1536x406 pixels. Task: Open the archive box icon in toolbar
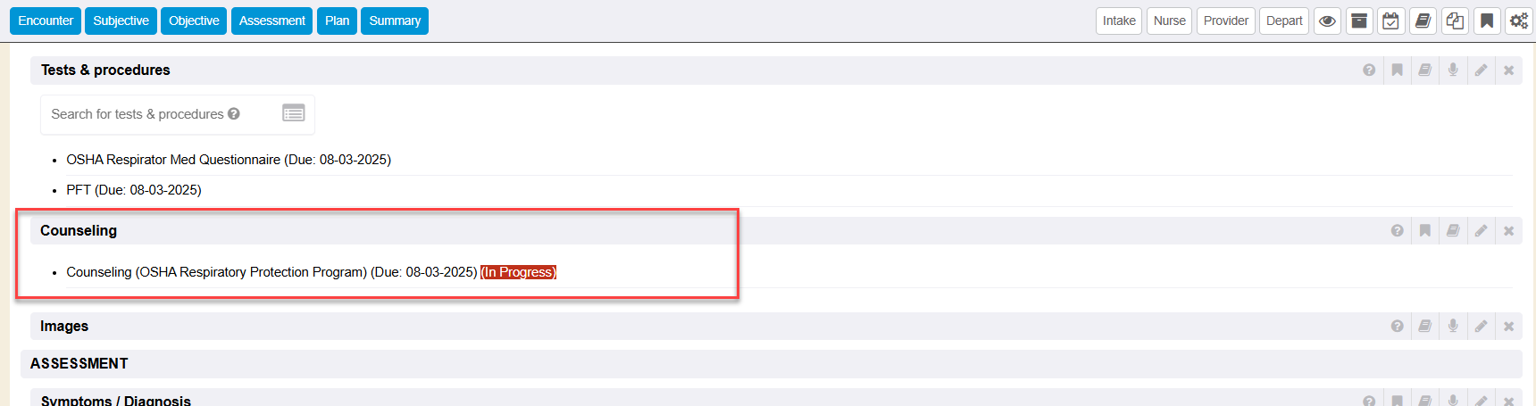pyautogui.click(x=1359, y=21)
